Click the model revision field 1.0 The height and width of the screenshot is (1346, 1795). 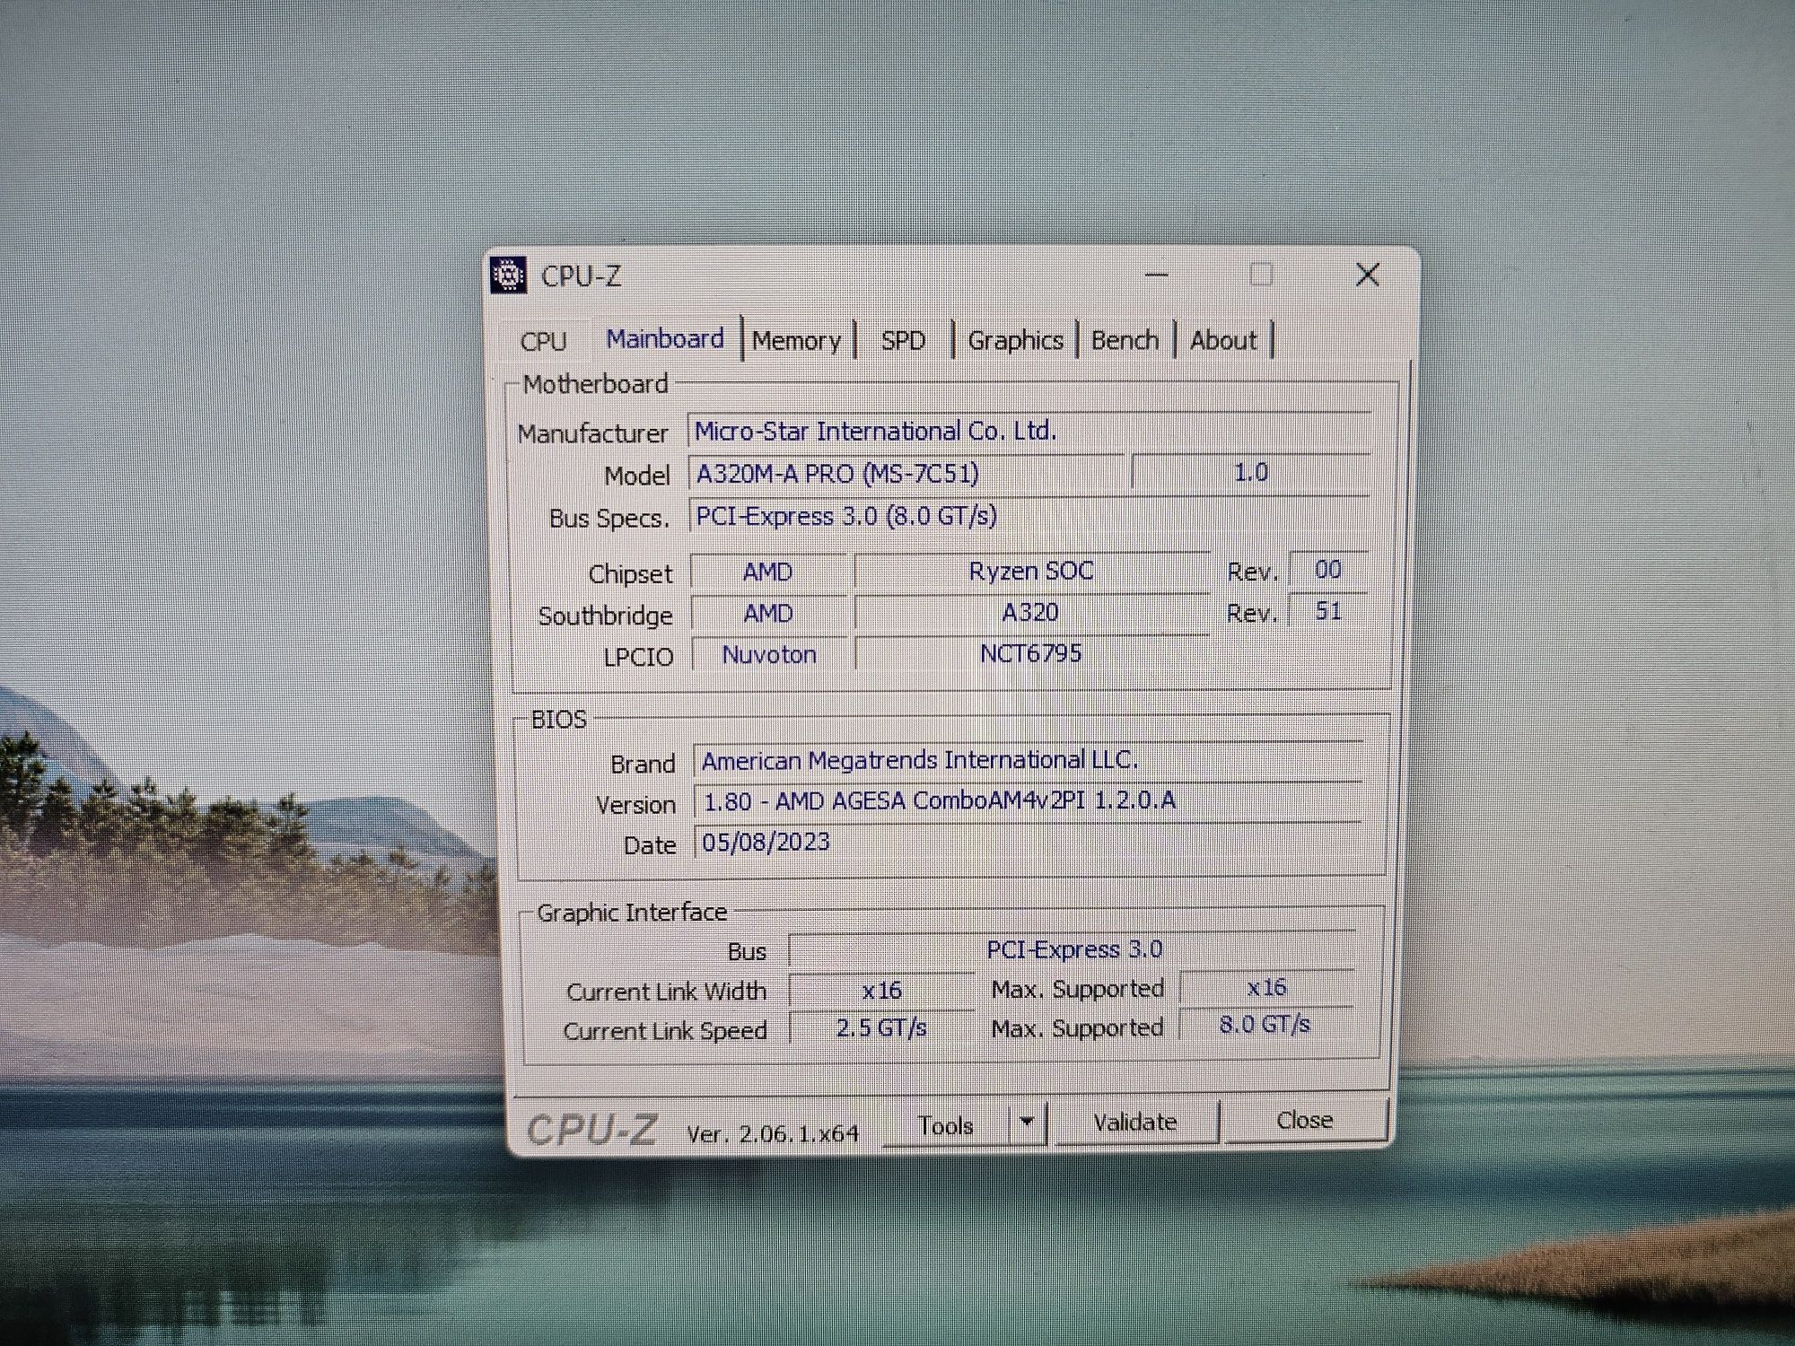tap(1250, 473)
